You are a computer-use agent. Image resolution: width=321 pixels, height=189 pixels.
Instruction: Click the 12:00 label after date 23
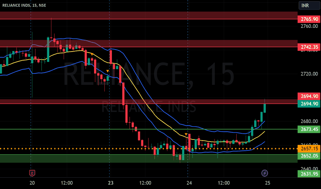[x=145, y=183]
